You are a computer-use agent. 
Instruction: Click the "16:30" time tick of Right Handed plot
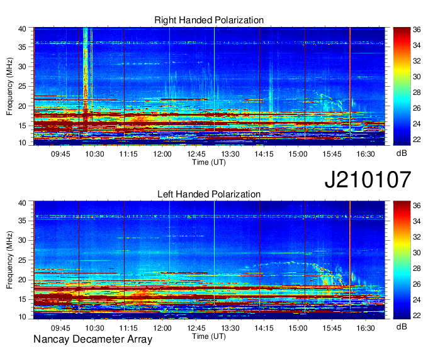click(x=366, y=154)
